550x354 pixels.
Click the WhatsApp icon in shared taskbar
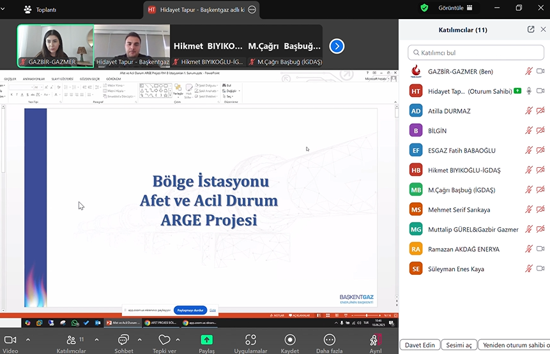[x=75, y=323]
